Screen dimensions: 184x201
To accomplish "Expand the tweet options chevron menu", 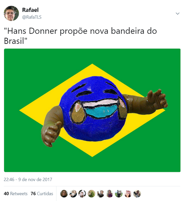I will 178,13.
